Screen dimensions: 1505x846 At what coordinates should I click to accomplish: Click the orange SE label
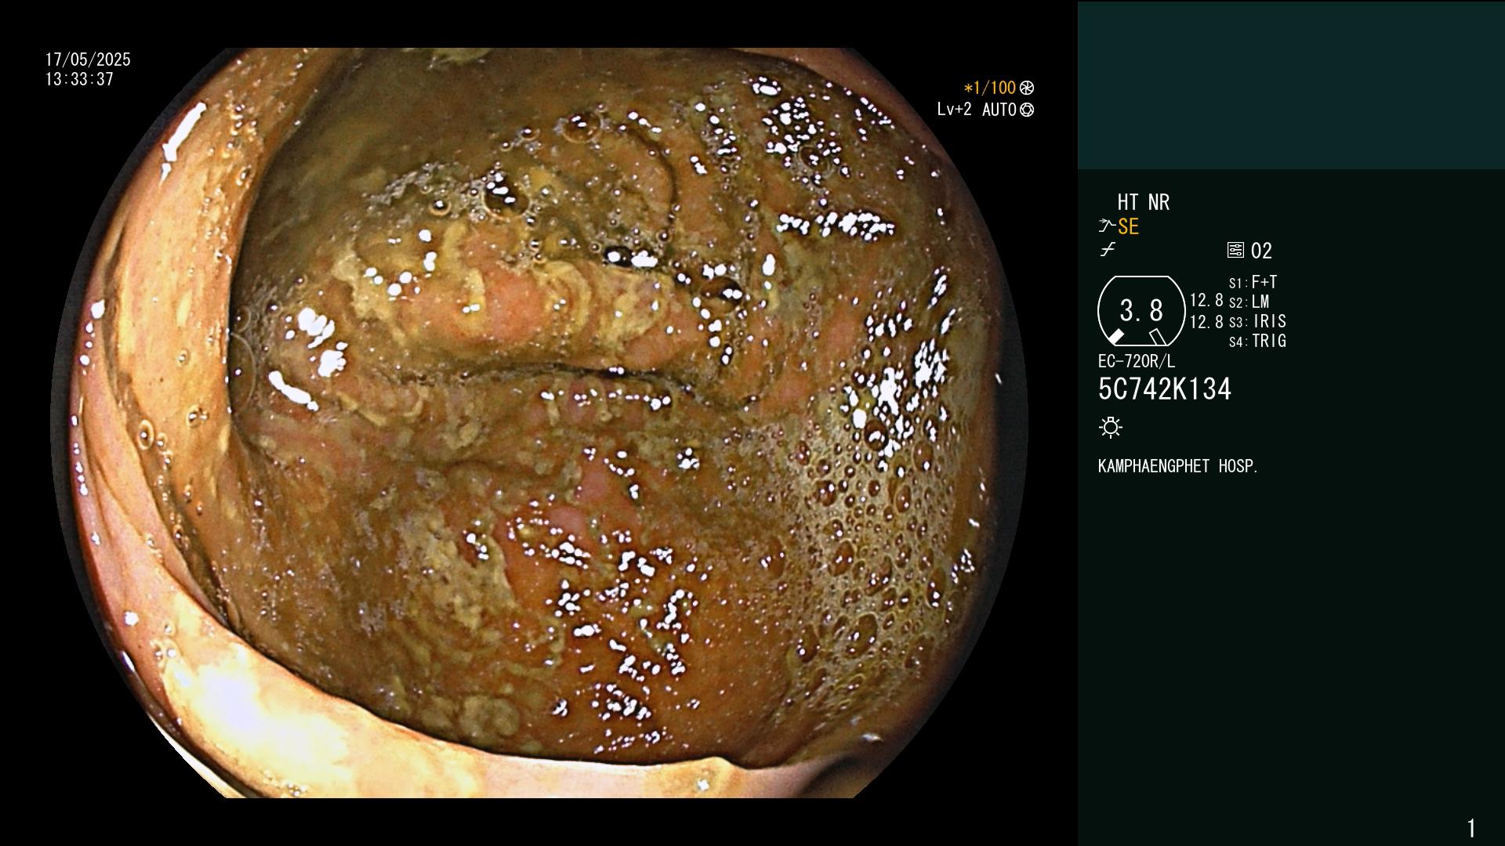[1128, 227]
